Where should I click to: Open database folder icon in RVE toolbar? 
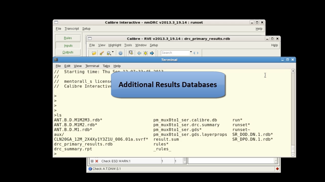click(94, 53)
